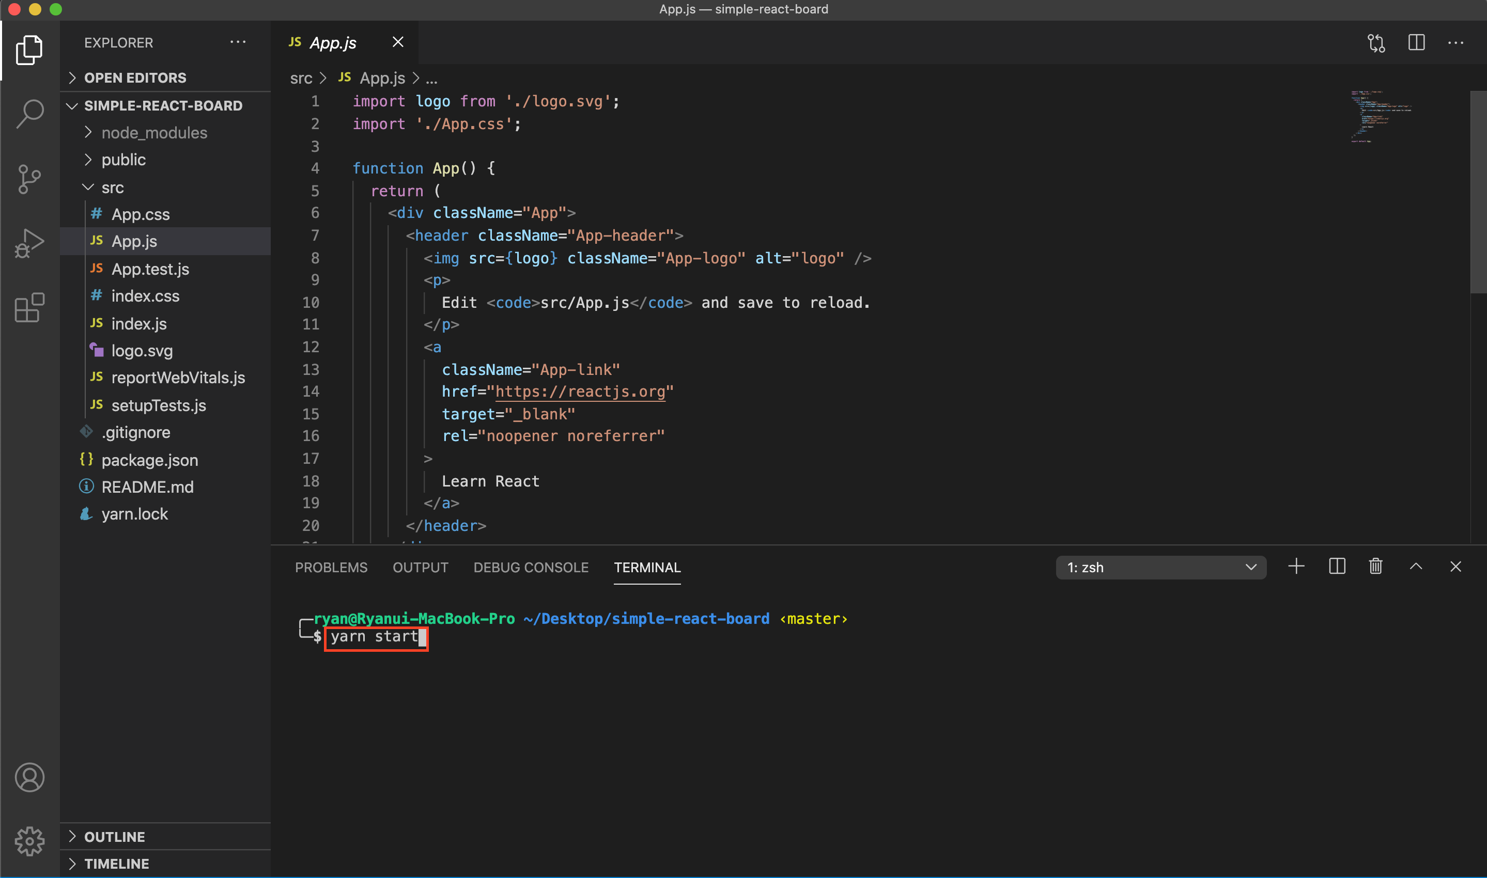The width and height of the screenshot is (1487, 878).
Task: Maximize the terminal panel size
Action: 1415,567
